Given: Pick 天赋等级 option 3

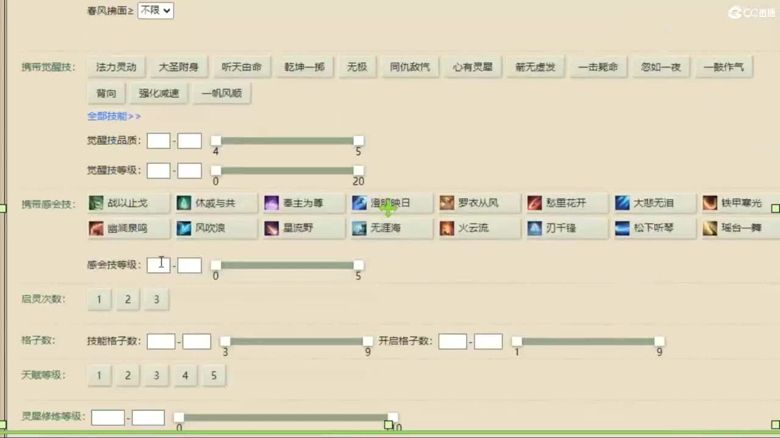Looking at the screenshot, I should pyautogui.click(x=157, y=375).
